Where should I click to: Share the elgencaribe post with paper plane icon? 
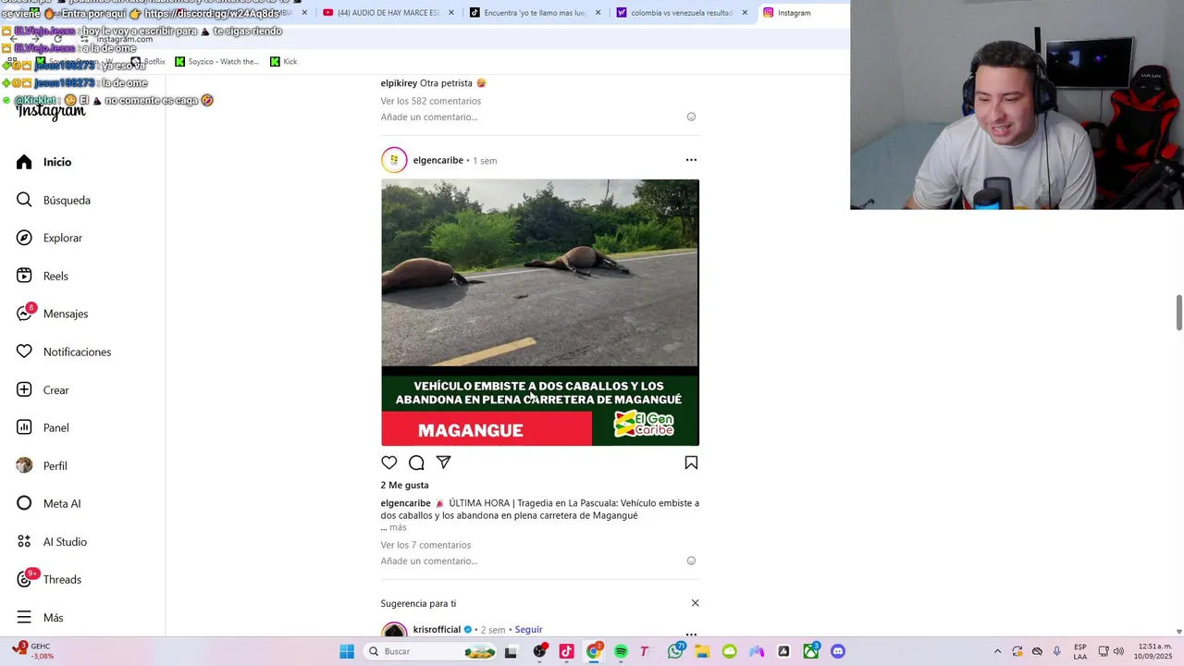tap(443, 462)
